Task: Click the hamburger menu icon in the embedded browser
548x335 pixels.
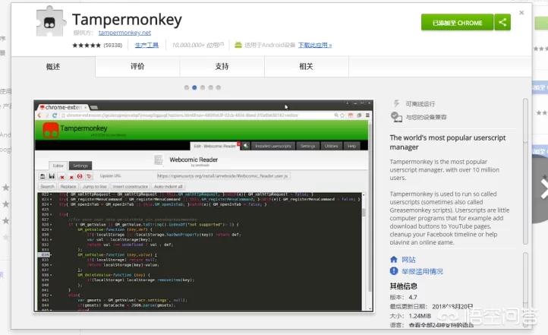Action: pyautogui.click(x=367, y=115)
